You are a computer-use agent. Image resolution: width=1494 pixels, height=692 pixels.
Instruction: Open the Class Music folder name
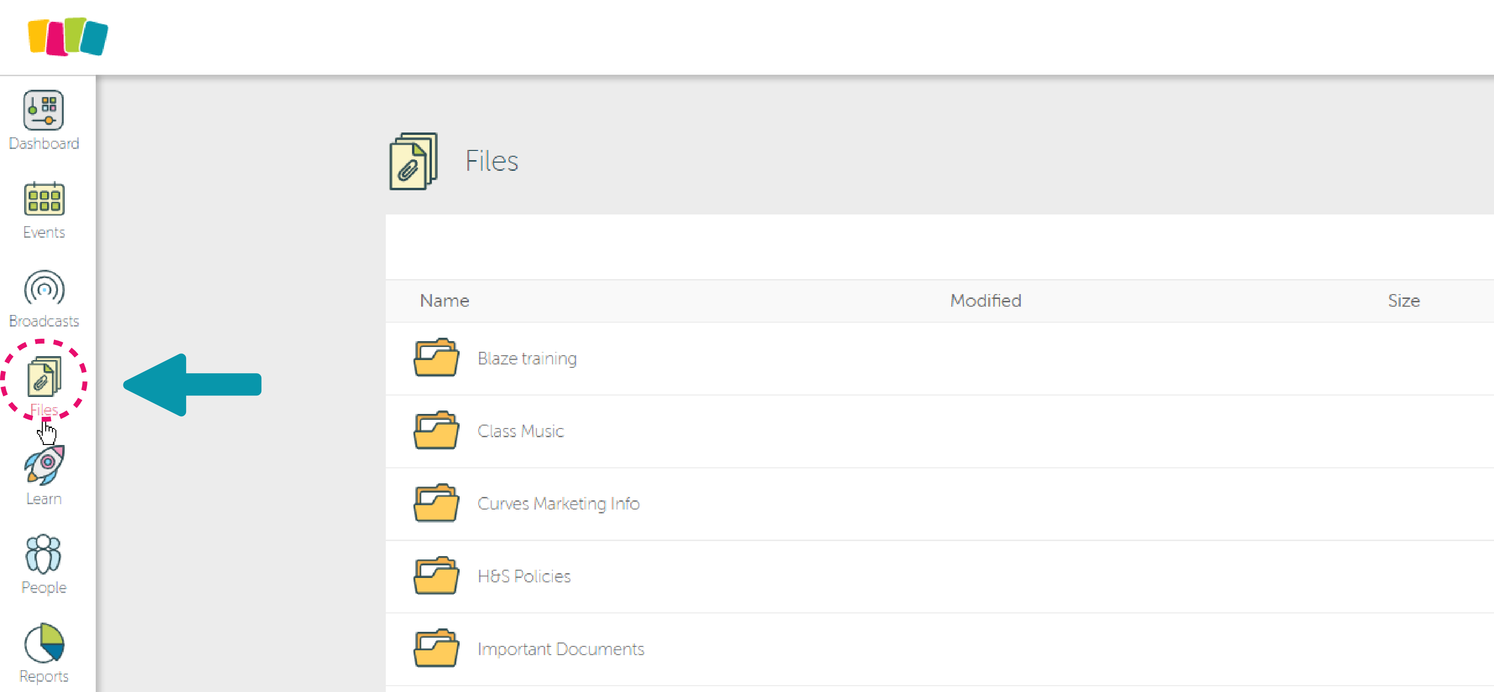pyautogui.click(x=520, y=431)
